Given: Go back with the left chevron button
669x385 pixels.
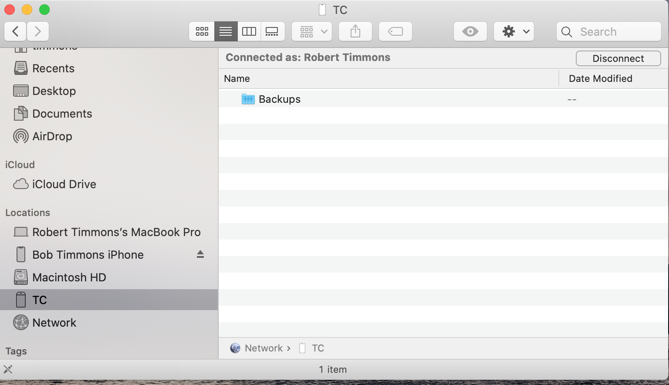Looking at the screenshot, I should point(16,31).
